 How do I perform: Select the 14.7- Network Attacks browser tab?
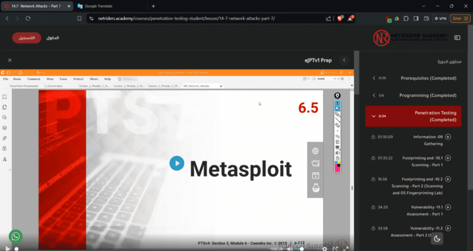click(x=37, y=6)
